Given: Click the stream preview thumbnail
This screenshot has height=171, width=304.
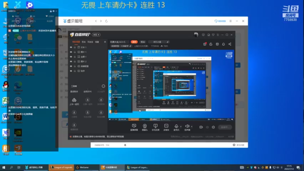Looking at the screenshot, I should point(171,85).
